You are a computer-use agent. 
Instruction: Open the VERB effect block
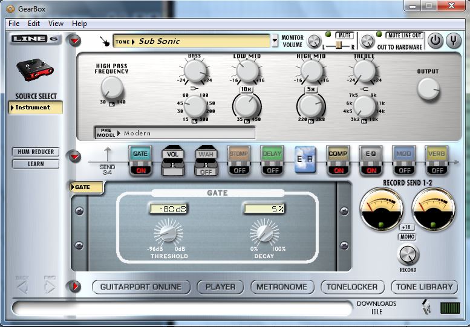[437, 154]
